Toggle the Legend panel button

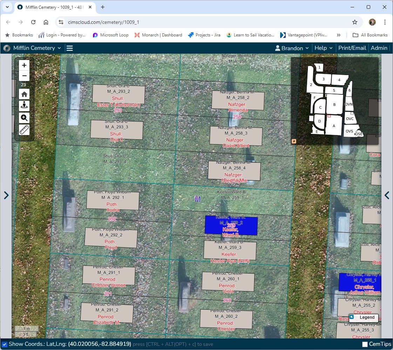tap(364, 317)
